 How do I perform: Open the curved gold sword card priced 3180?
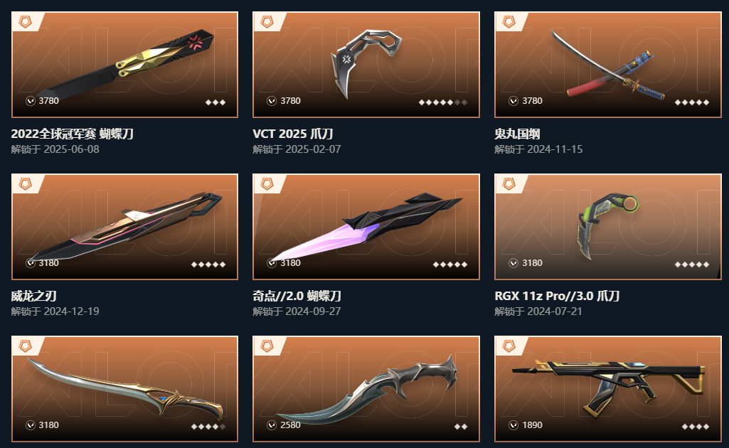point(124,389)
